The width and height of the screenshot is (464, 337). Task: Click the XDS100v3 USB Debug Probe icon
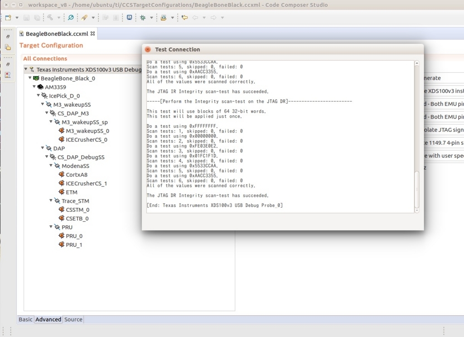pos(32,70)
